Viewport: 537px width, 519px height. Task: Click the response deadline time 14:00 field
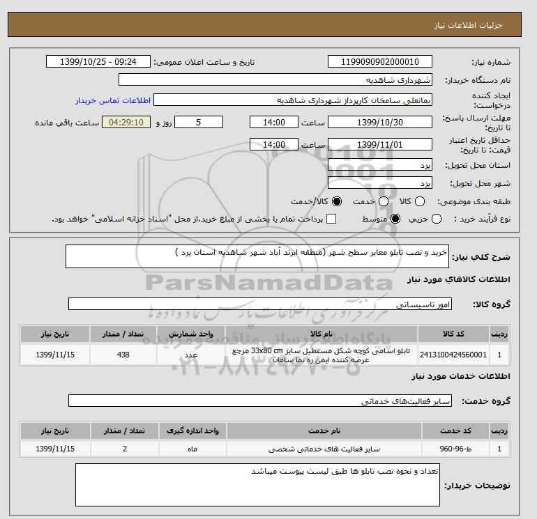pos(274,122)
